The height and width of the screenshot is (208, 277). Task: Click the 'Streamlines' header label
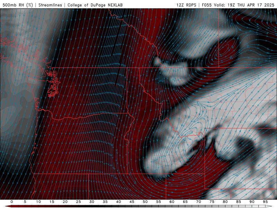pyautogui.click(x=50, y=5)
